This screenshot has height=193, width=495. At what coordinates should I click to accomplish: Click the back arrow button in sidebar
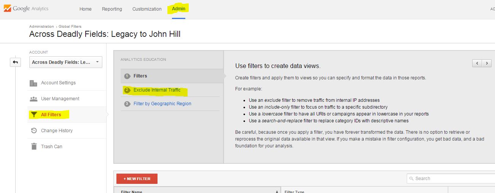(x=15, y=62)
